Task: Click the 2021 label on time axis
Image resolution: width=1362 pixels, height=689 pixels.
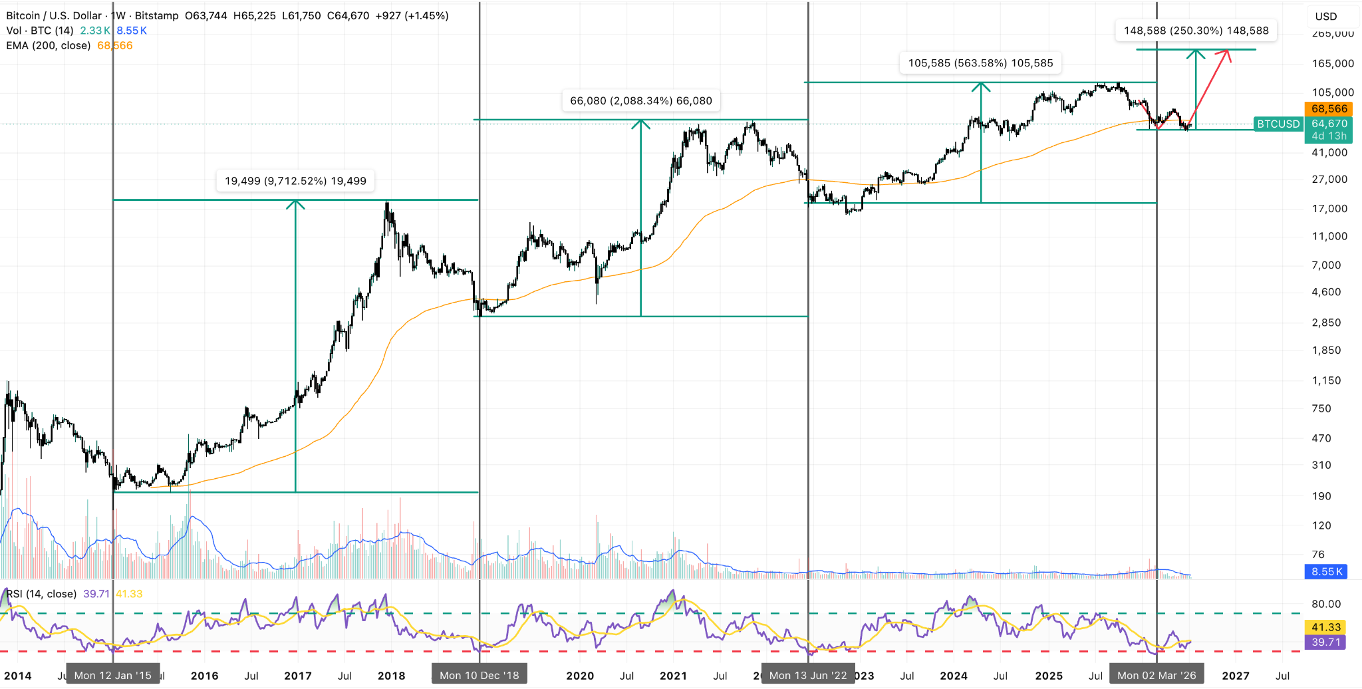Action: [x=673, y=676]
